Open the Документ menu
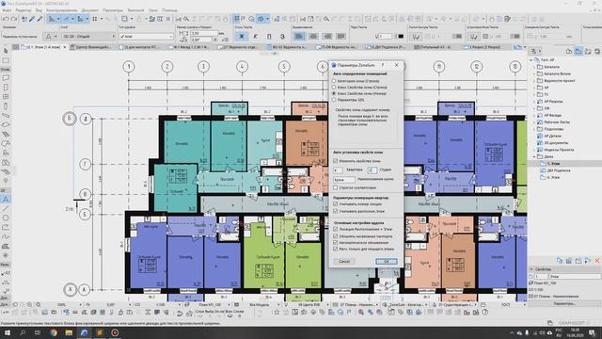The image size is (602, 339). point(90,10)
